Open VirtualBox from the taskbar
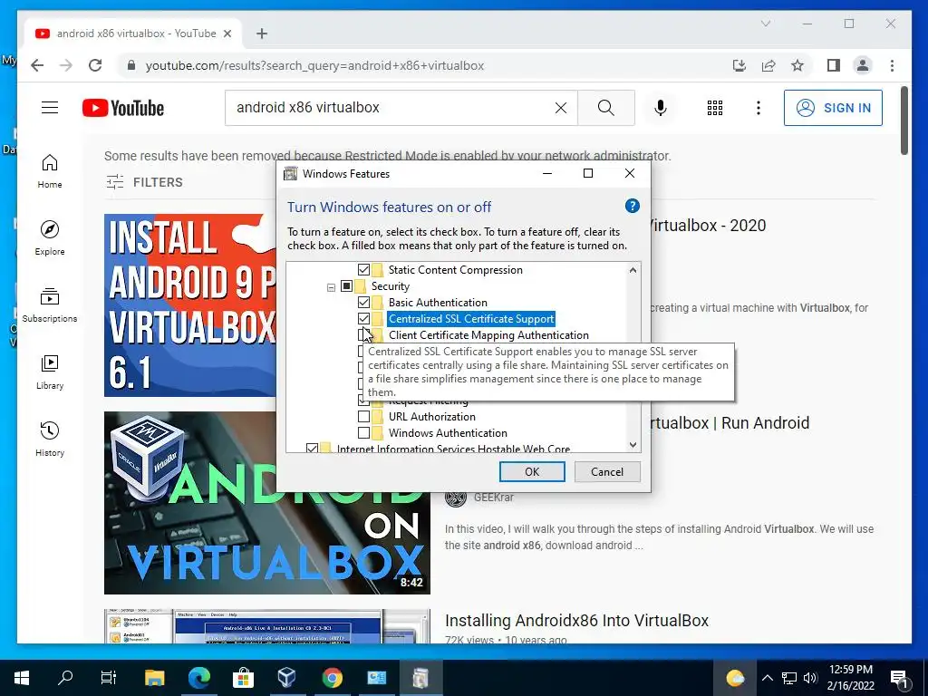The width and height of the screenshot is (928, 696). point(287,677)
